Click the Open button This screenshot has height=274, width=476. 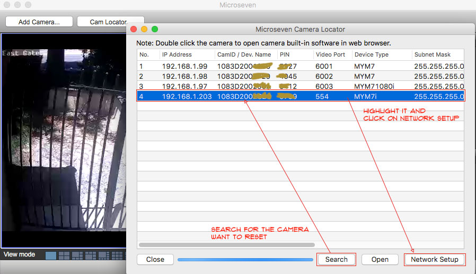point(380,259)
